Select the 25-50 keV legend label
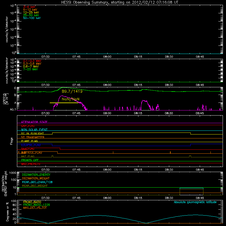Image resolution: width=226 pixels, height=226 pixels. [x=31, y=15]
